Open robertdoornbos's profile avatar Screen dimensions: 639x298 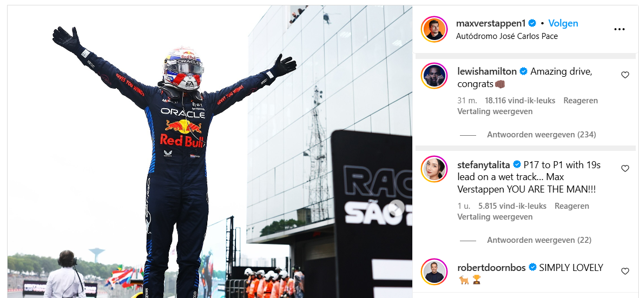(434, 271)
